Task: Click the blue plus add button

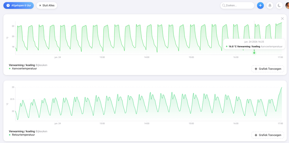Action: point(260,5)
